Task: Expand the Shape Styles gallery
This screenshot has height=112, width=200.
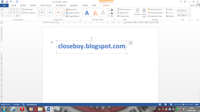Action: (64, 16)
